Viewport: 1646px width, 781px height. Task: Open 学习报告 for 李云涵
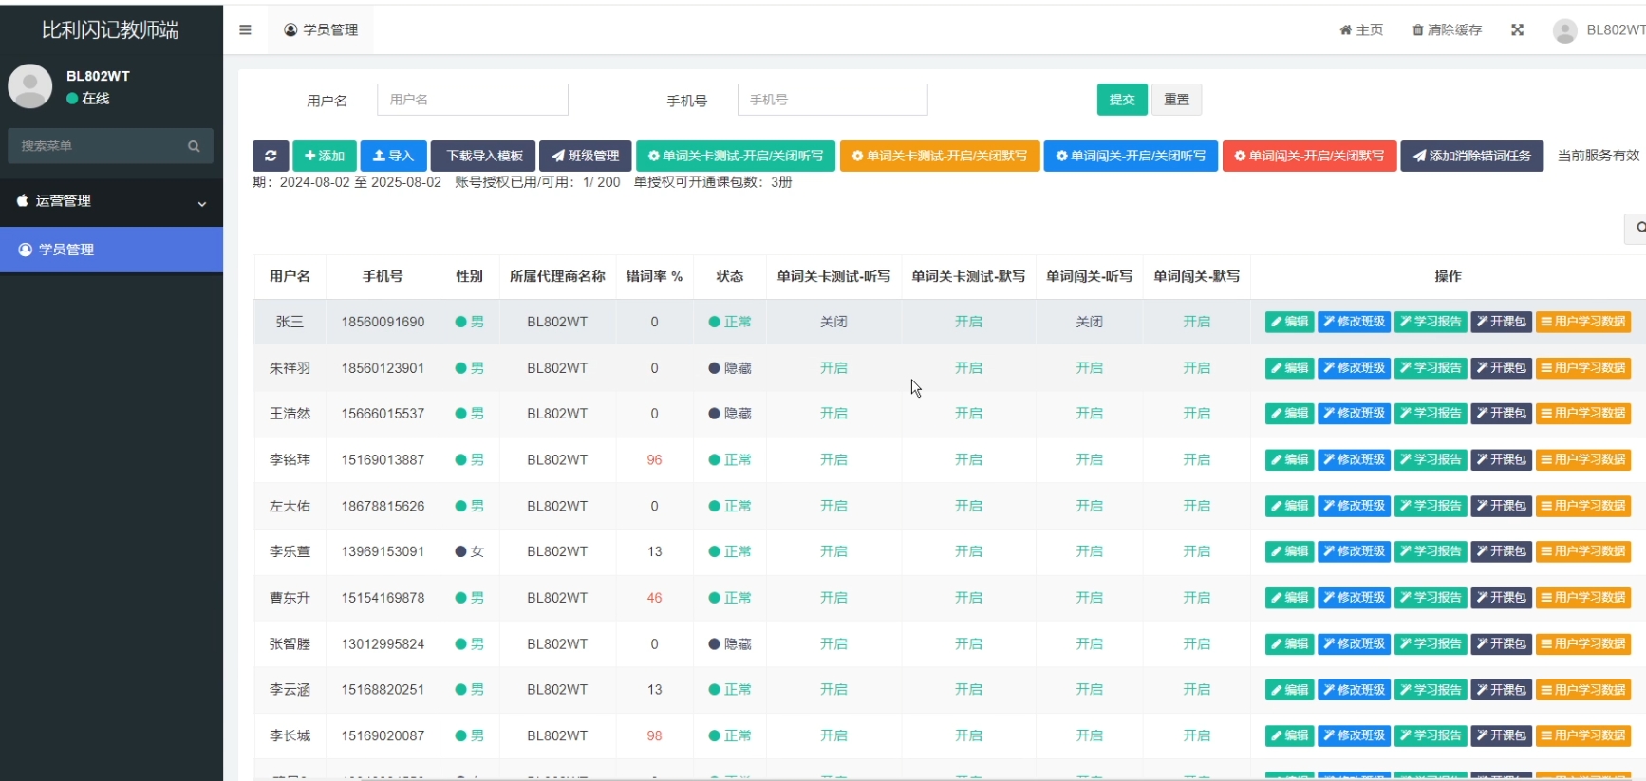[1431, 690]
